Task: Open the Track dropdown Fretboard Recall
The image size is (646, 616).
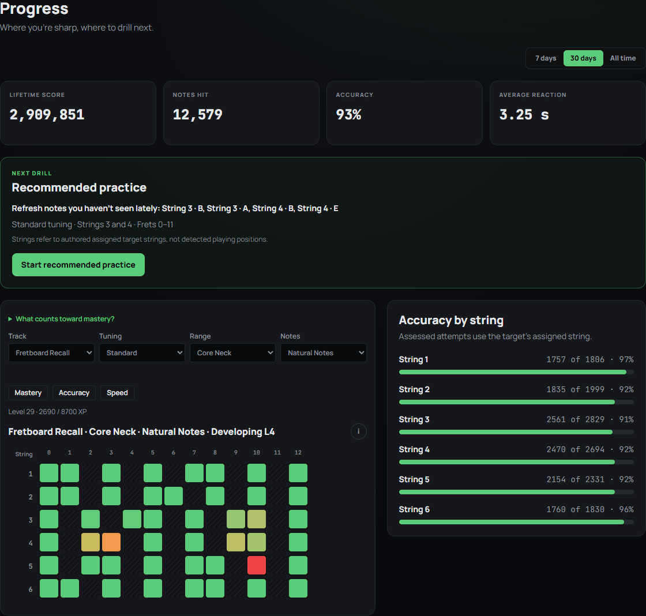Action: tap(51, 353)
